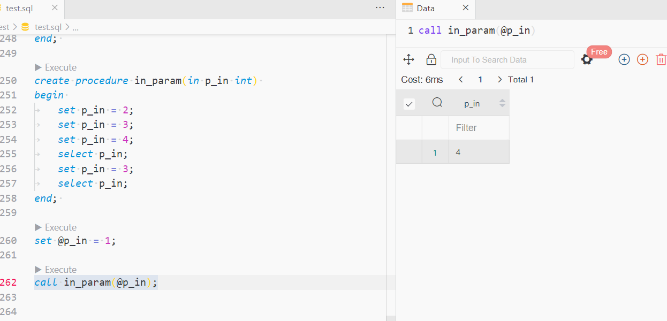
Task: Click the database icon in the breadcrumb
Action: point(25,27)
